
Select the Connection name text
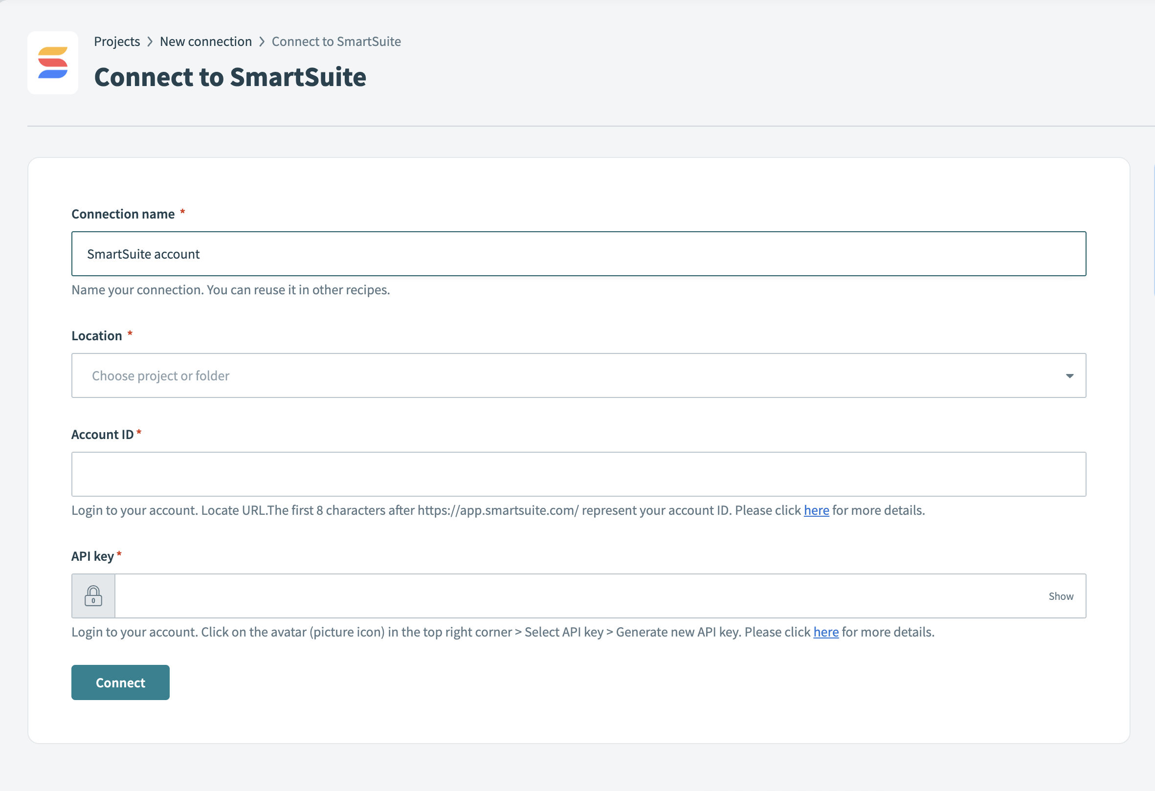(143, 253)
